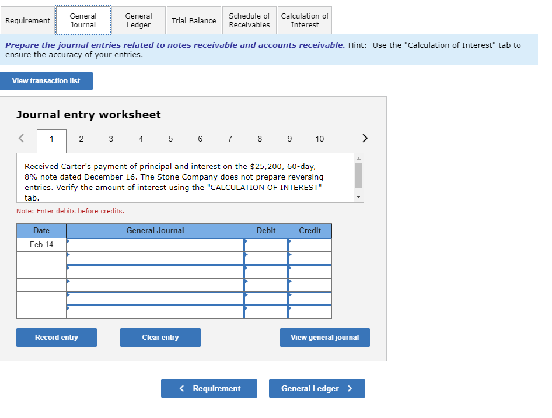Click scroll-up arrow of transaction description

358,159
